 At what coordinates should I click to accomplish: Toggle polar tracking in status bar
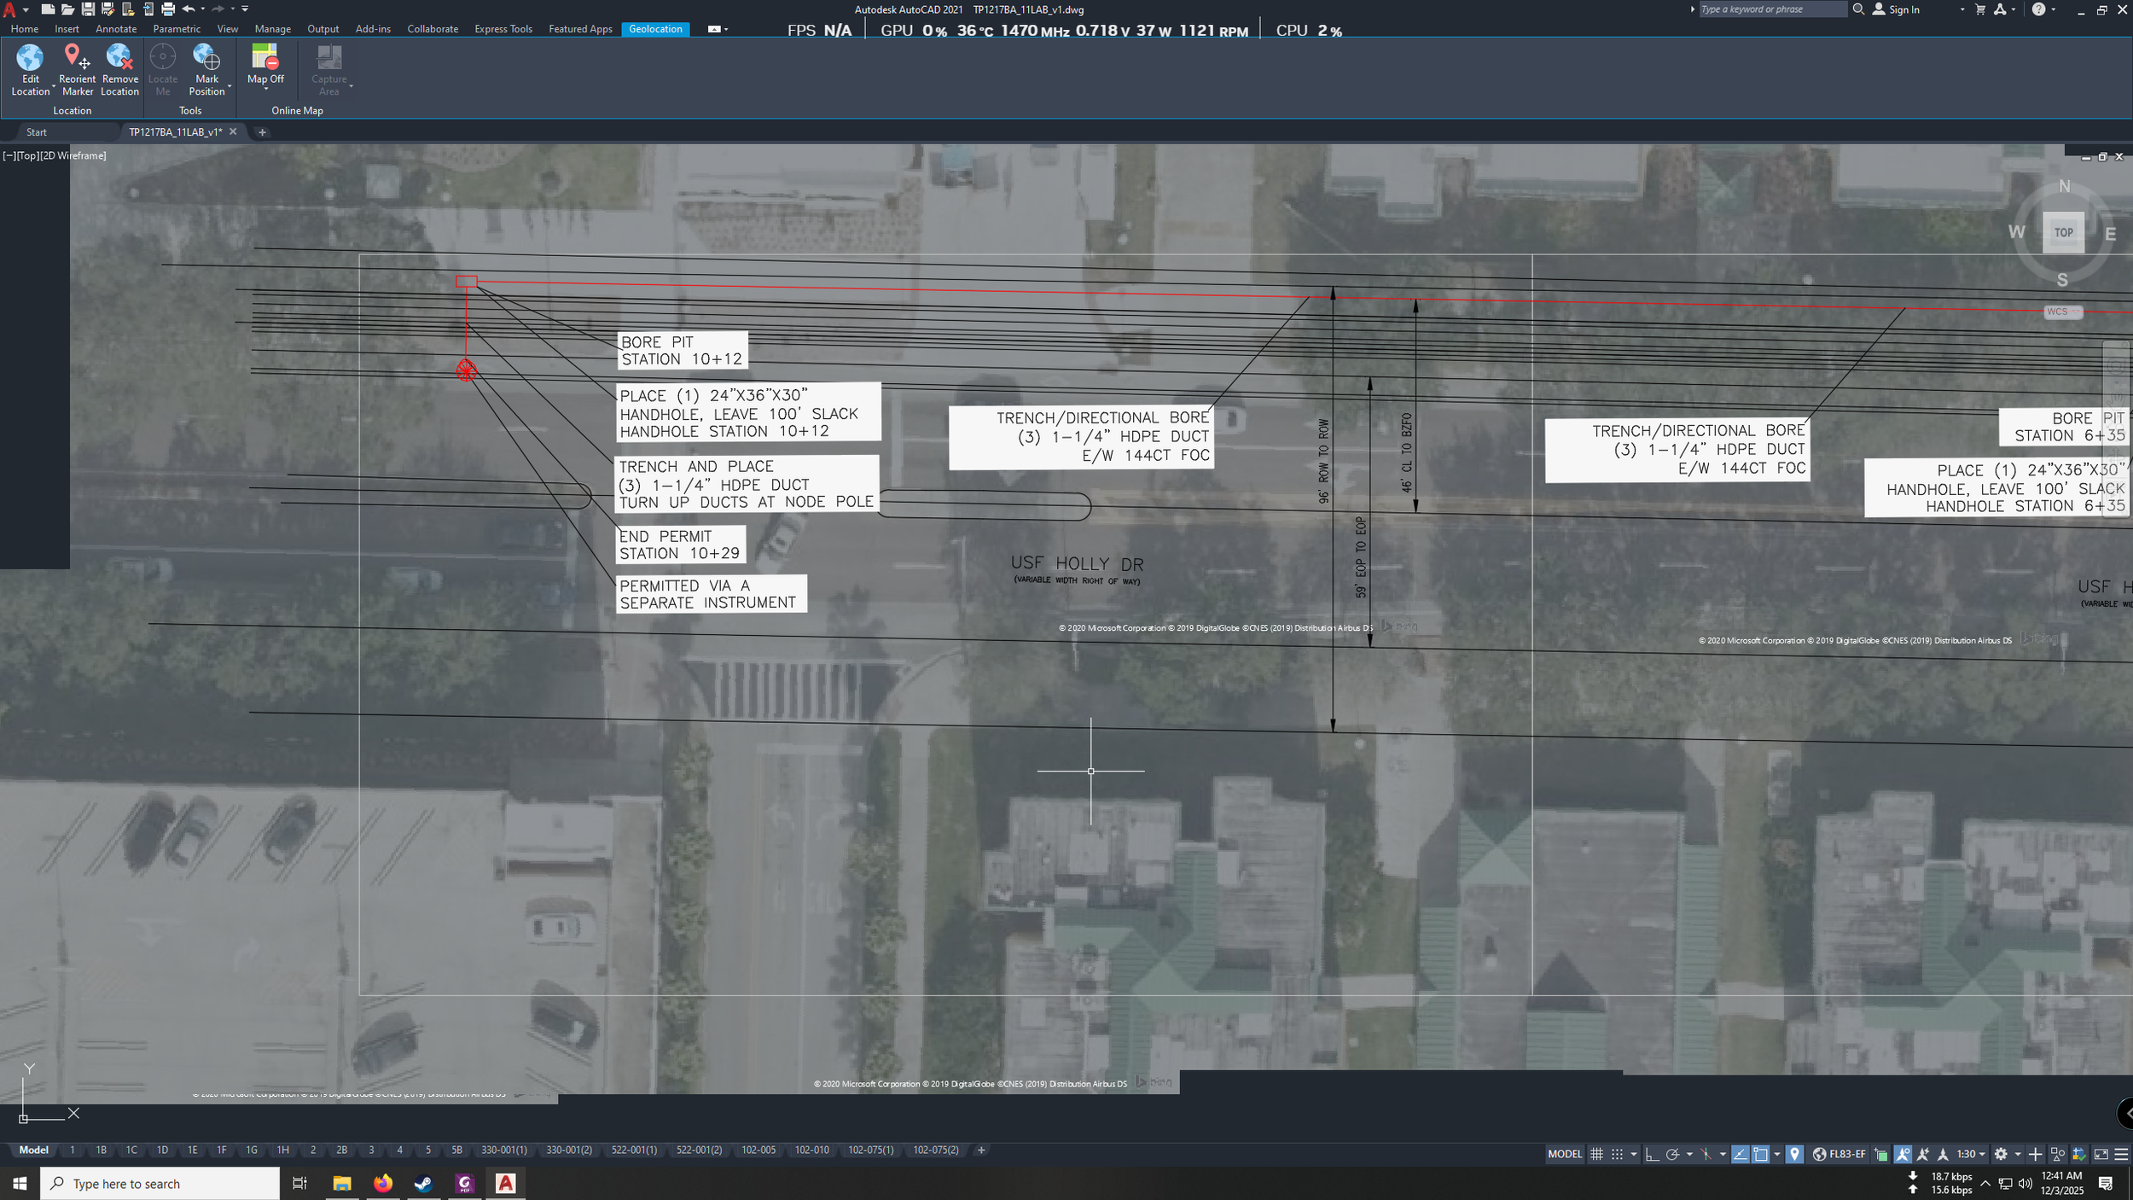[1672, 1154]
